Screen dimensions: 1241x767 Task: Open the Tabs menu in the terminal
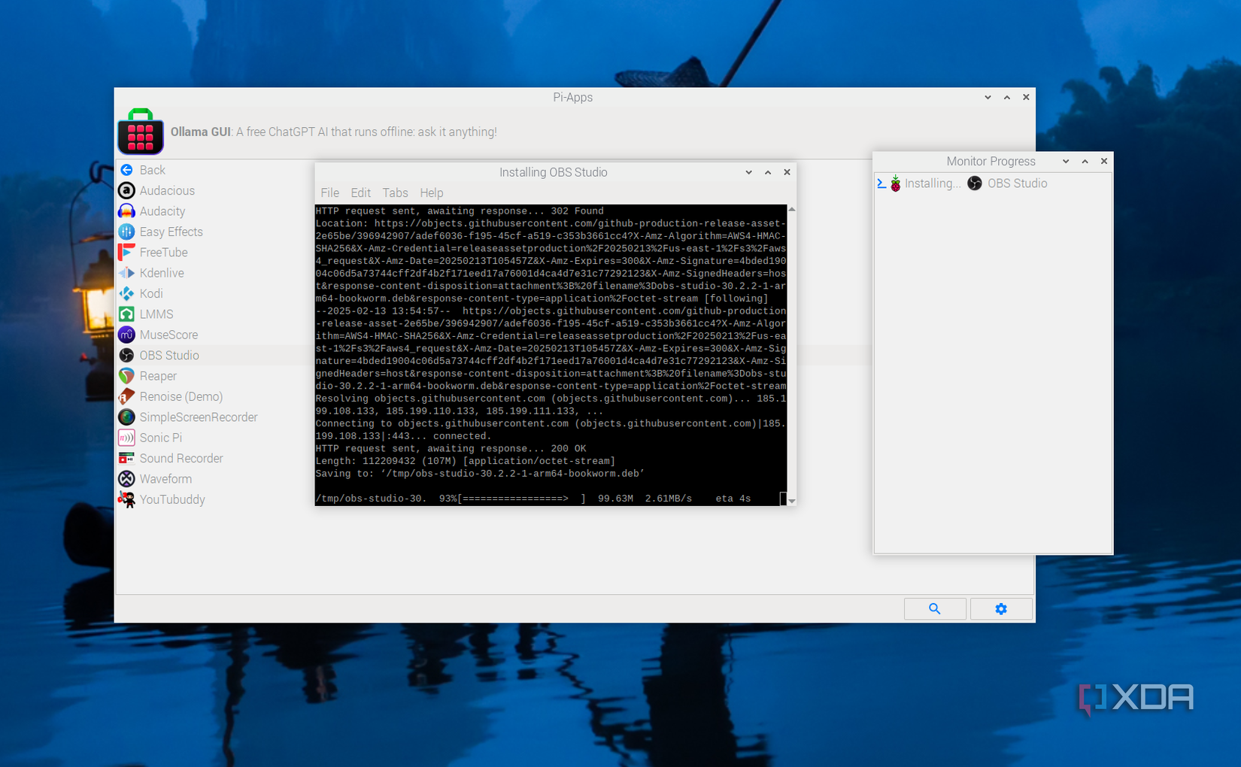click(395, 193)
